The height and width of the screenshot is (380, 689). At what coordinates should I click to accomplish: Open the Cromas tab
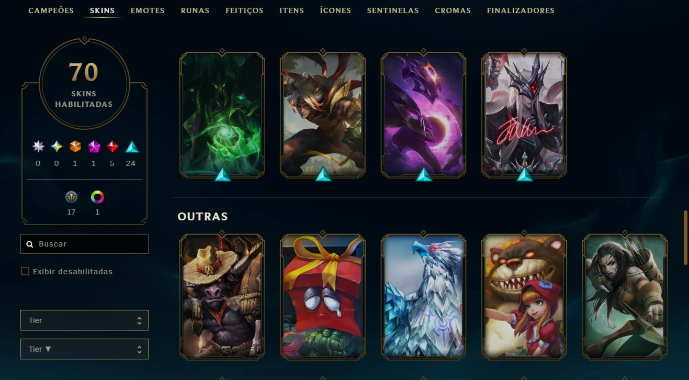[x=453, y=10]
